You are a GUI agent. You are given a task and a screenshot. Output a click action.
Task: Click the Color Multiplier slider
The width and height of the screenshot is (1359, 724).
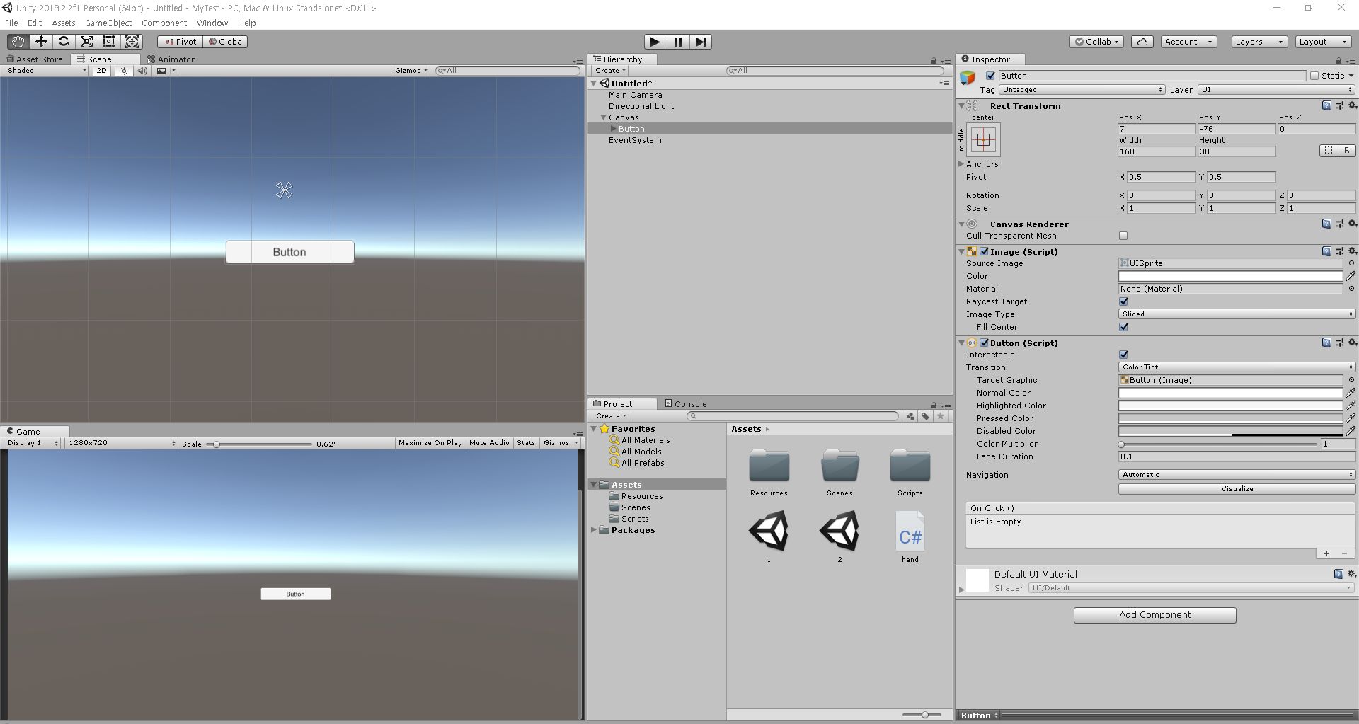coord(1218,444)
